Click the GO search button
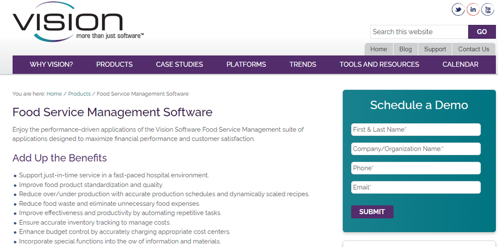Viewport: 498px width, 247px height. (482, 32)
